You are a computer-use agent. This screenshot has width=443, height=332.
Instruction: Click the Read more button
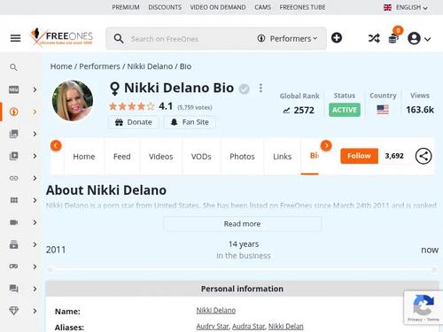(x=242, y=224)
